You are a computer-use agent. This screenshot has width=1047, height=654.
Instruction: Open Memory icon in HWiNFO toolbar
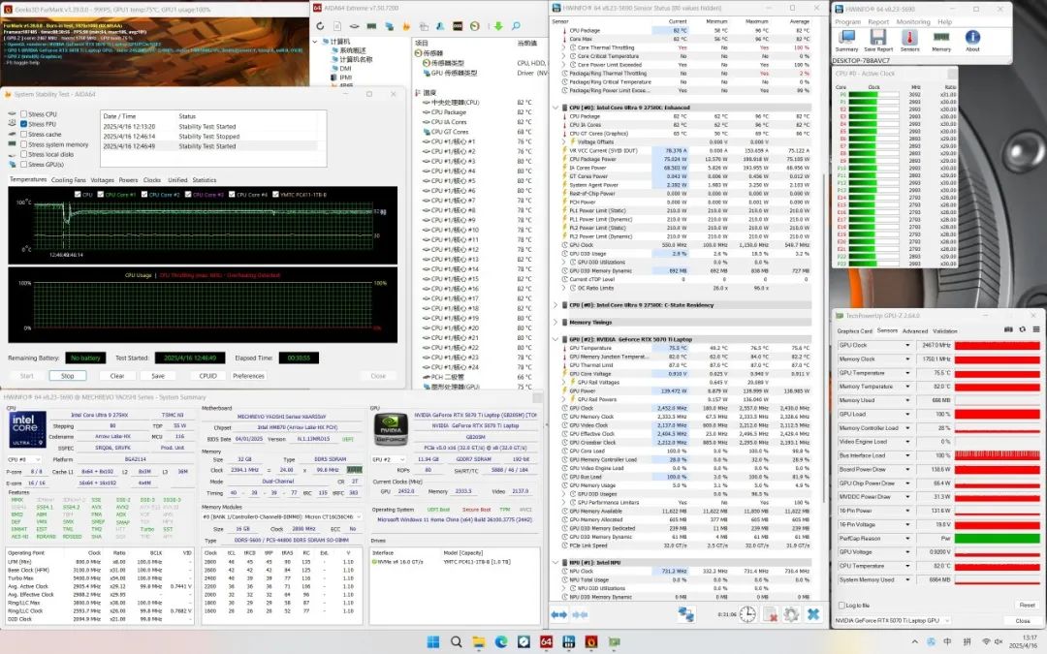(x=940, y=40)
